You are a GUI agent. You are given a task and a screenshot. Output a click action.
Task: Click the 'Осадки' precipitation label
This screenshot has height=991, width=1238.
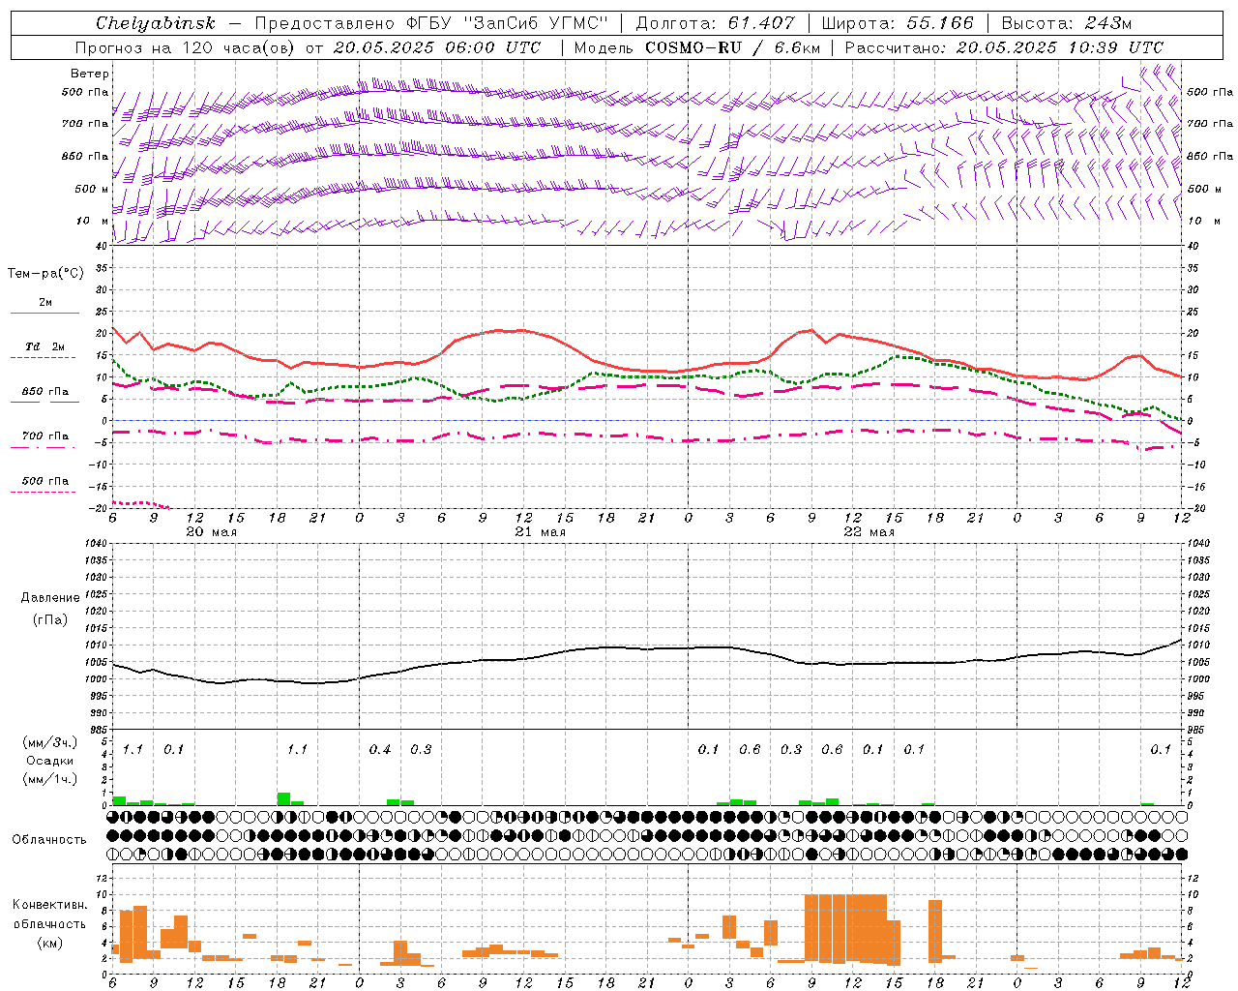coord(49,762)
